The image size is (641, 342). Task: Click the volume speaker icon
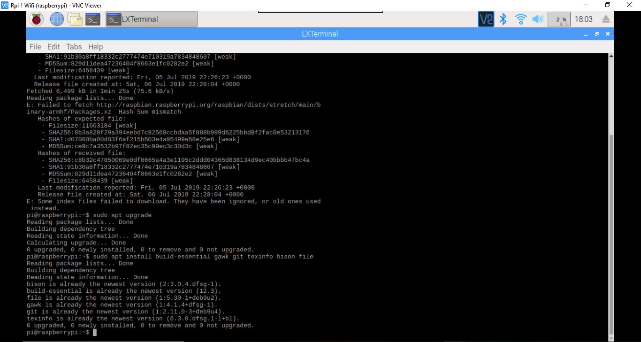[x=537, y=19]
